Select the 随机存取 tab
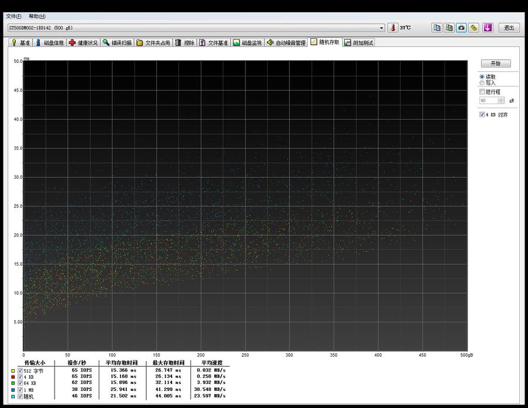The width and height of the screenshot is (528, 408). click(325, 42)
